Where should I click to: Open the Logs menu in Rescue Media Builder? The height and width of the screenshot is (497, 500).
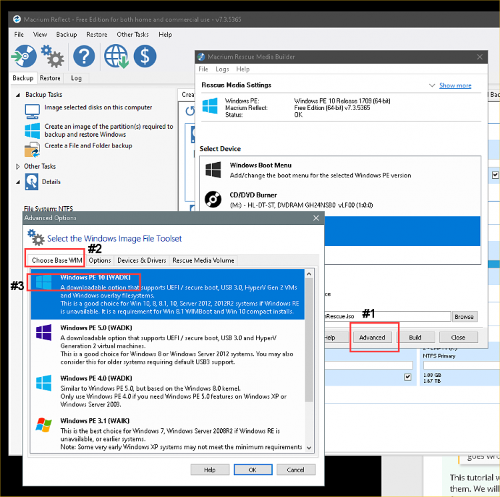click(222, 69)
